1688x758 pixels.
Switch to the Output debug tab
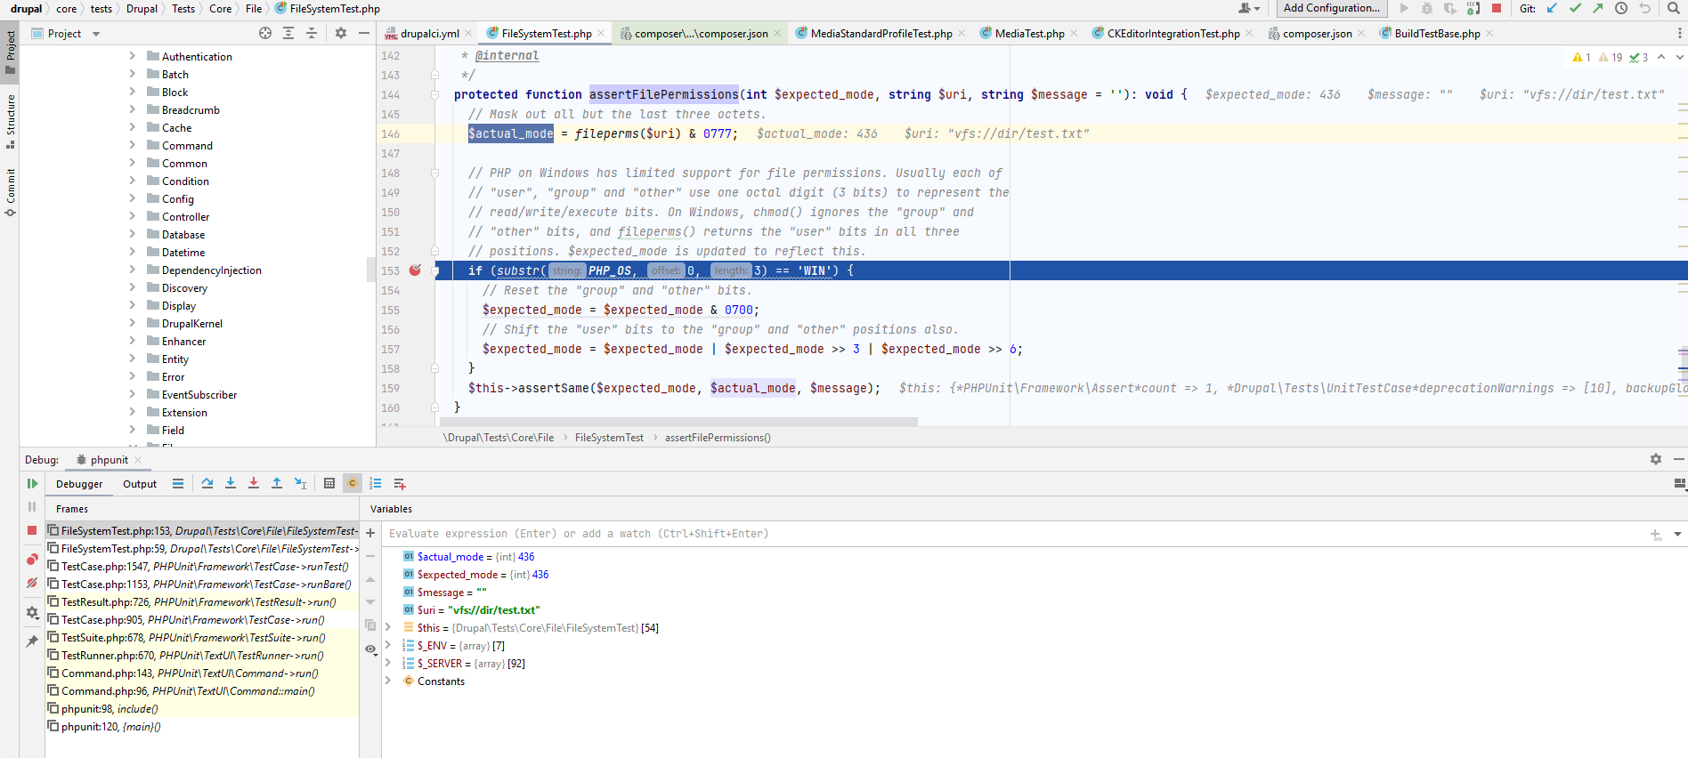pos(140,484)
